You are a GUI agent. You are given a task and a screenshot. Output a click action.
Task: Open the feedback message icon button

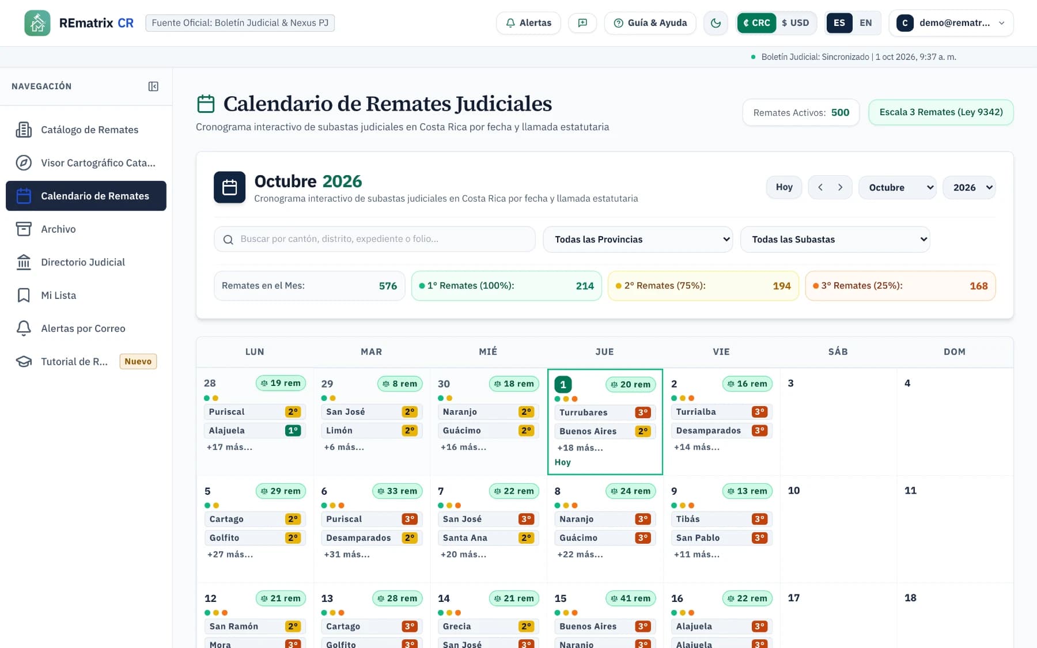pyautogui.click(x=582, y=23)
